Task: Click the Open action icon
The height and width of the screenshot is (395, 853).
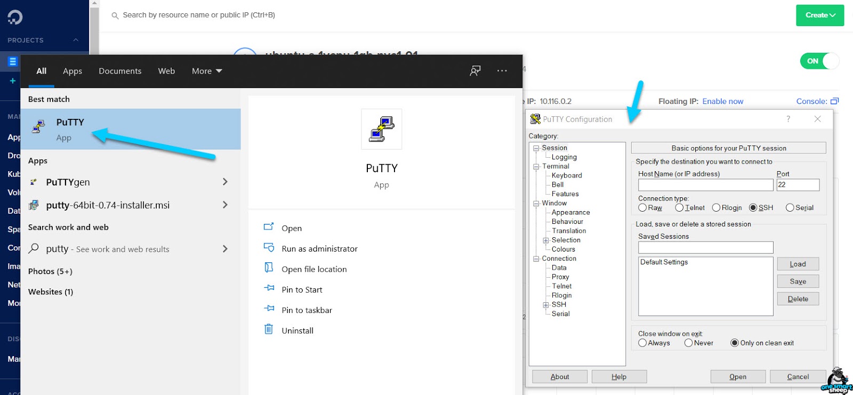Action: pos(269,228)
